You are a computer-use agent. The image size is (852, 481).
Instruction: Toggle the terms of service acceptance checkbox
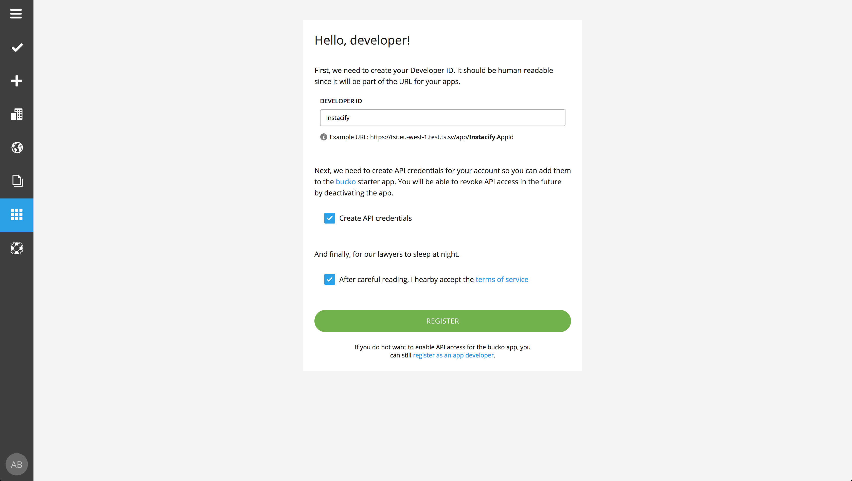pos(329,279)
